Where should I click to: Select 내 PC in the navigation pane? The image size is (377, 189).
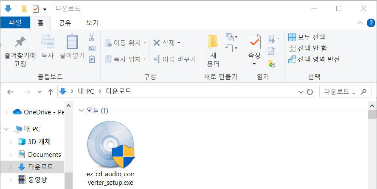pos(27,129)
